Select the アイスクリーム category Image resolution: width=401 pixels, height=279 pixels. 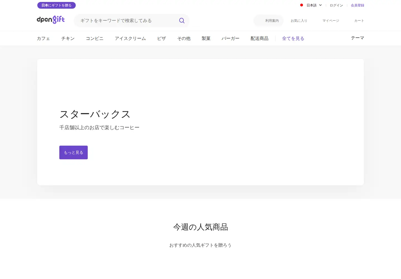click(x=130, y=39)
